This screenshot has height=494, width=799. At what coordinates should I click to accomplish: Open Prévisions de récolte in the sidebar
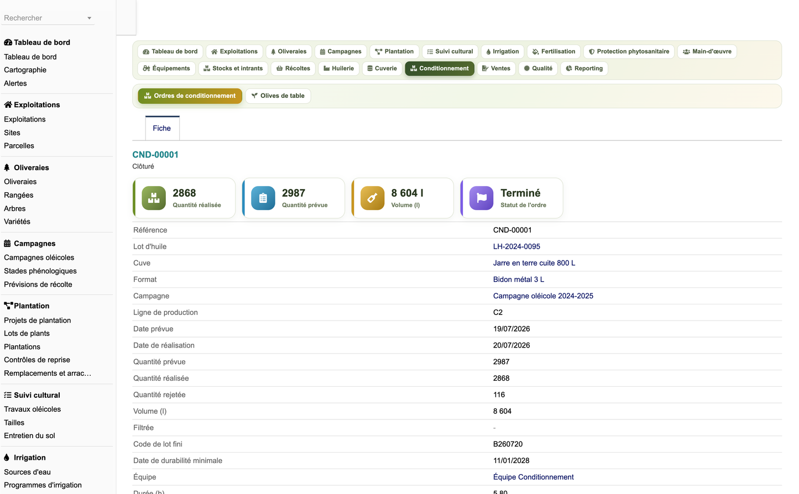click(38, 285)
